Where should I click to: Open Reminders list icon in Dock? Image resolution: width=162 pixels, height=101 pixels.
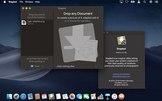58,96
